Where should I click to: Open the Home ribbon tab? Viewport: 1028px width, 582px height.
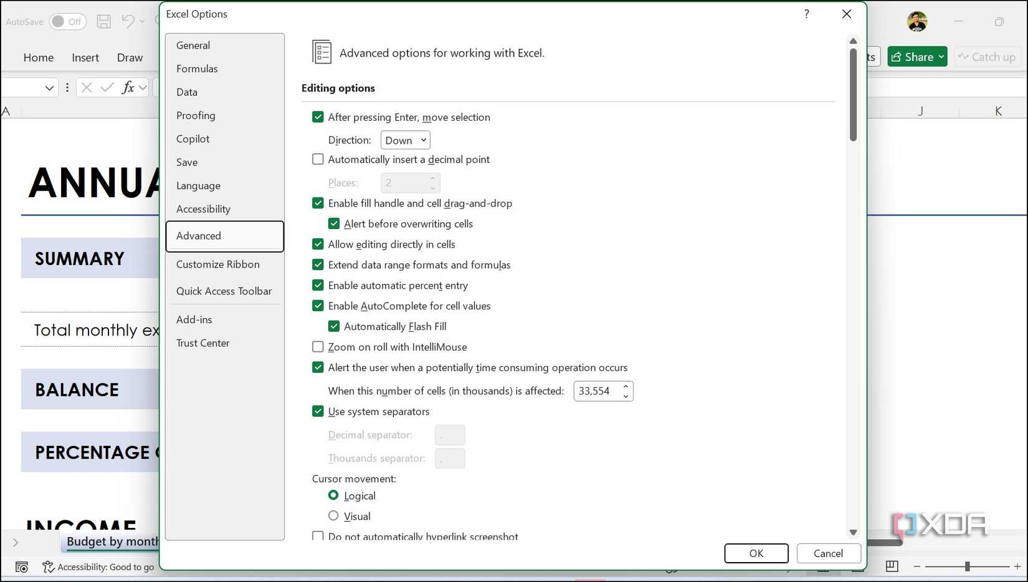click(39, 57)
